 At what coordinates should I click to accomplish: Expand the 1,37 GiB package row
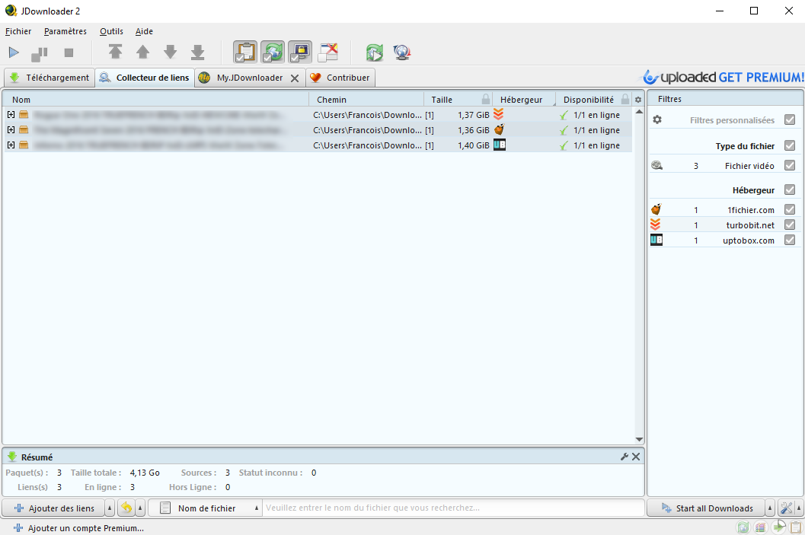[x=11, y=115]
